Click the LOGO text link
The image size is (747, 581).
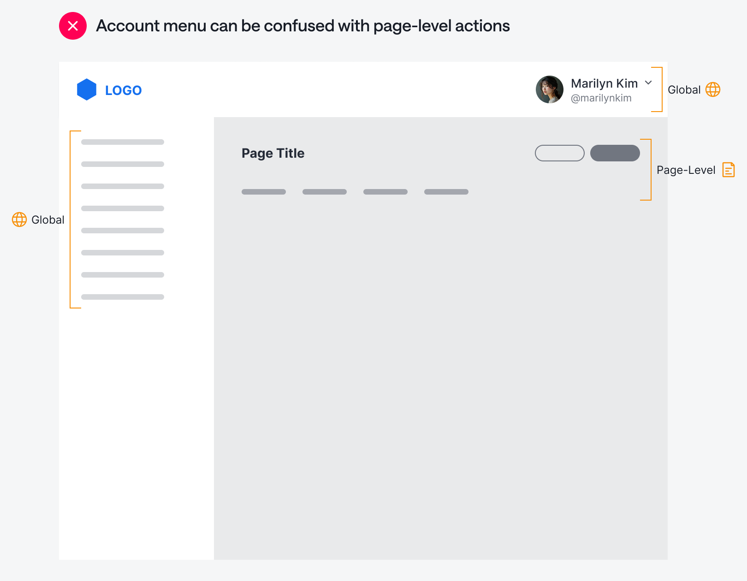point(124,90)
